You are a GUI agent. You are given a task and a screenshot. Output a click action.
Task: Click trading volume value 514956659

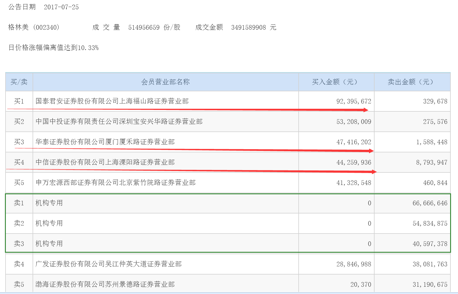point(144,27)
